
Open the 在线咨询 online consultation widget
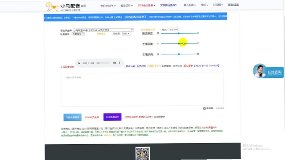point(268,71)
